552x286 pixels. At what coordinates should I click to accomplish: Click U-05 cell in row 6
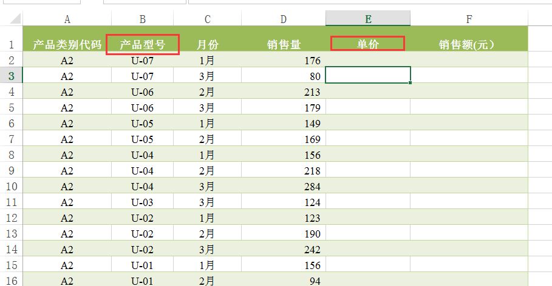tap(142, 124)
